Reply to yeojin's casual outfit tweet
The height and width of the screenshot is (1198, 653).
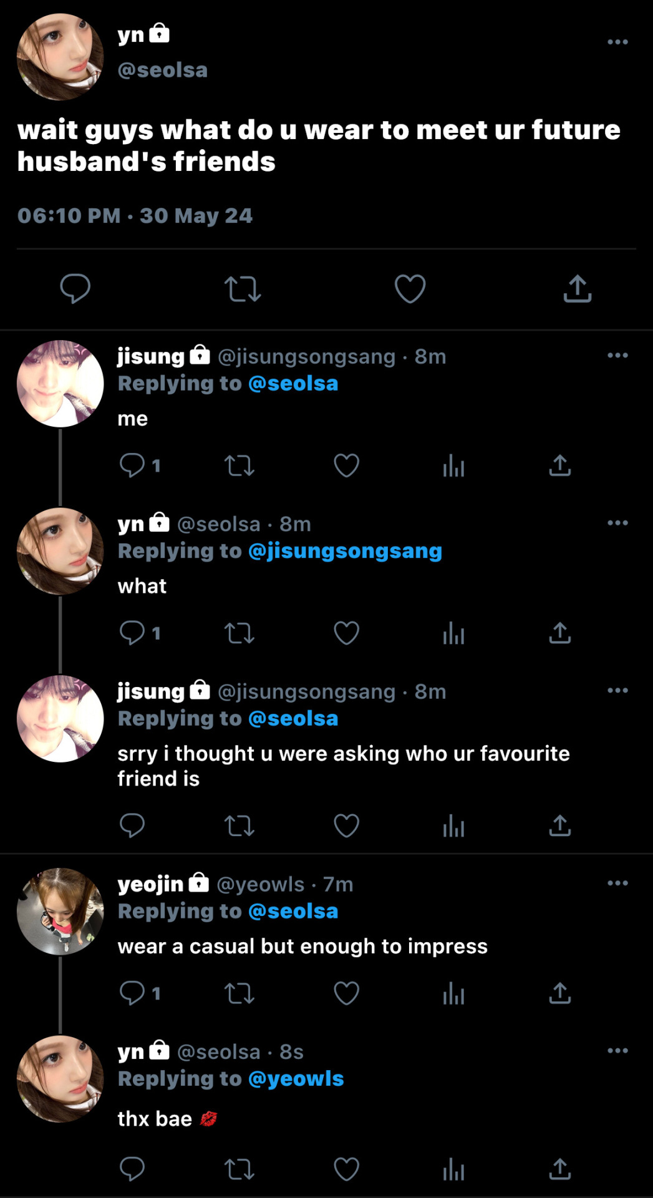132,993
